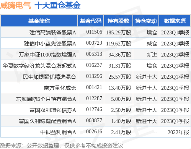Click fund code 016237
The width and height of the screenshot is (191, 149).
(x=94, y=65)
